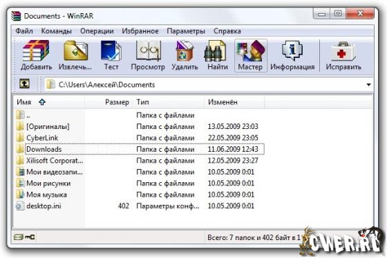Open the Файл menu
This screenshot has width=387, height=258.
coord(24,31)
